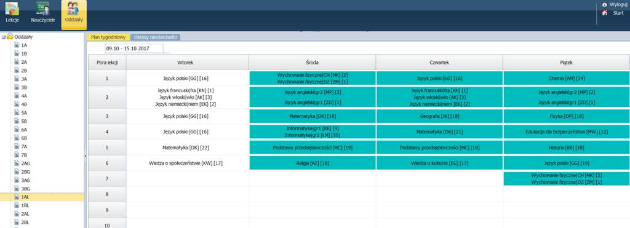Click the Oddziały folder icon

click(x=10, y=36)
